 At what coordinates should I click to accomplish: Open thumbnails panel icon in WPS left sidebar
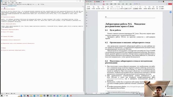click(x=86, y=15)
